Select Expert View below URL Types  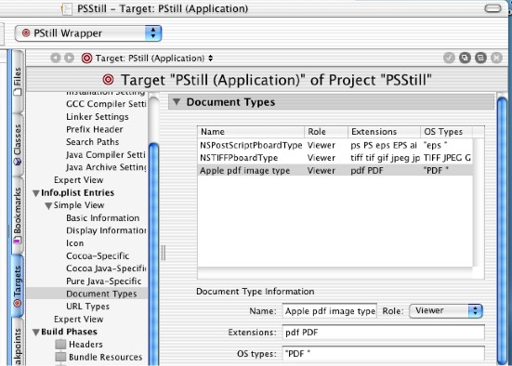coord(79,319)
